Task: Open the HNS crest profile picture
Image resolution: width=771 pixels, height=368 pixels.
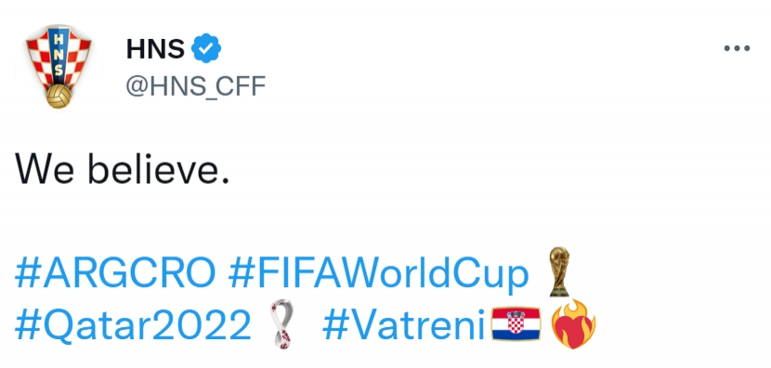Action: [59, 66]
